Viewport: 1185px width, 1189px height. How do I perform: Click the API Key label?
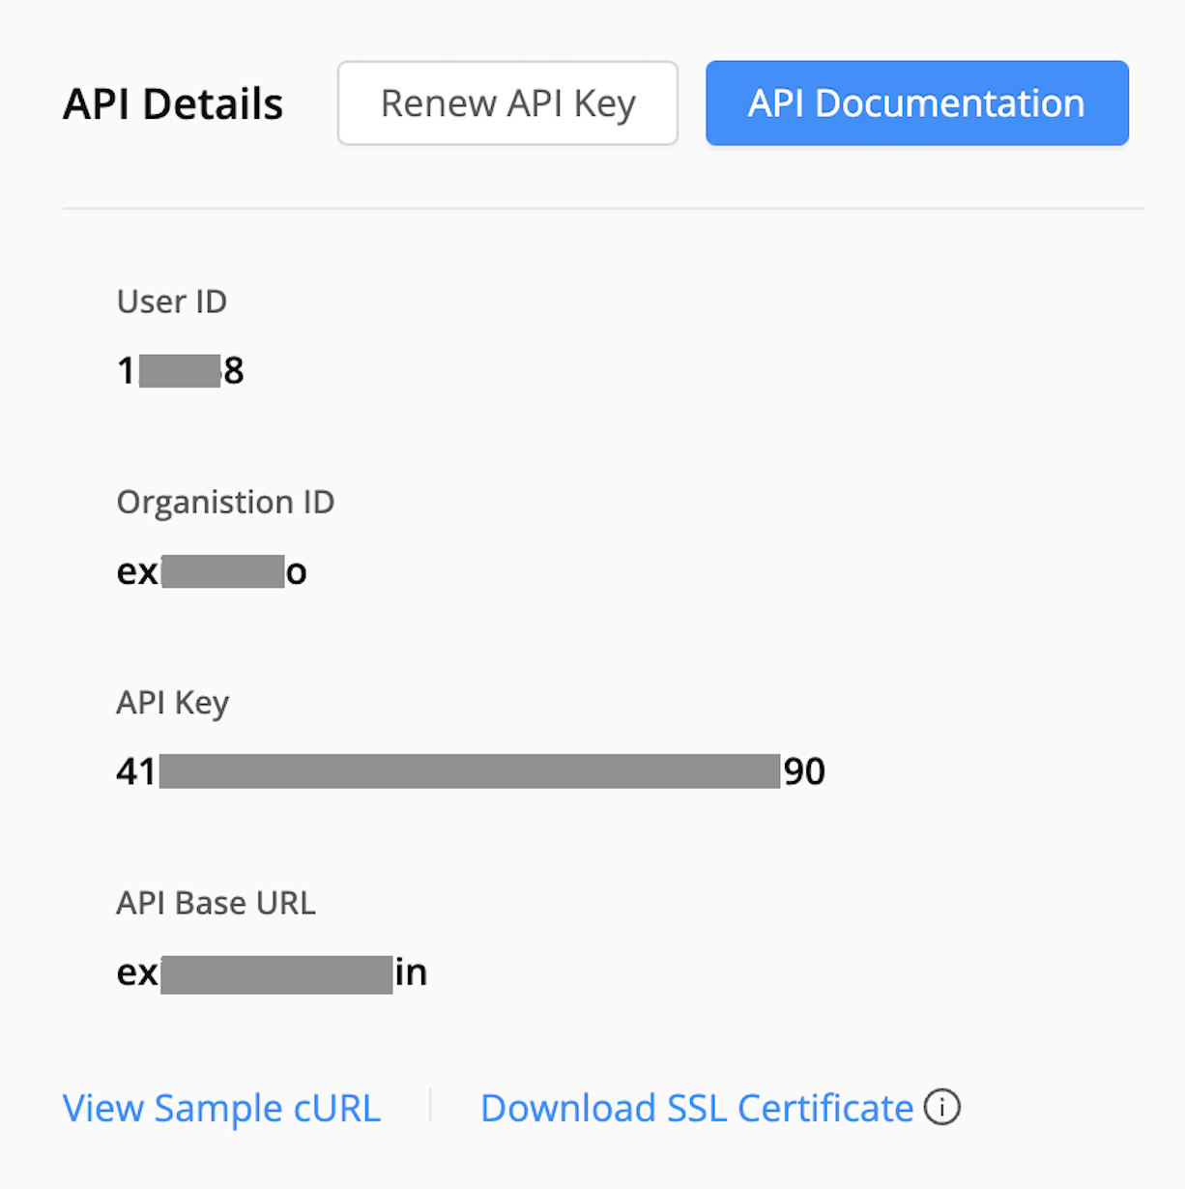tap(173, 702)
